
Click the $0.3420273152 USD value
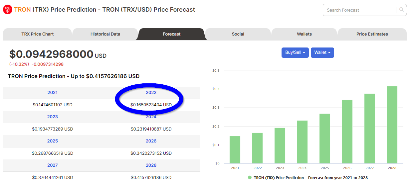coord(151,153)
